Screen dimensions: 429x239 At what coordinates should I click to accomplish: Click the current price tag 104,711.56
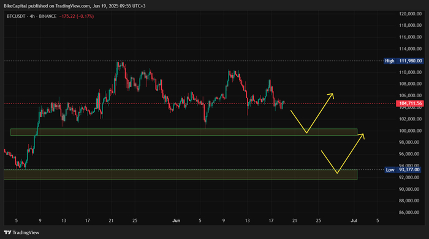point(410,103)
